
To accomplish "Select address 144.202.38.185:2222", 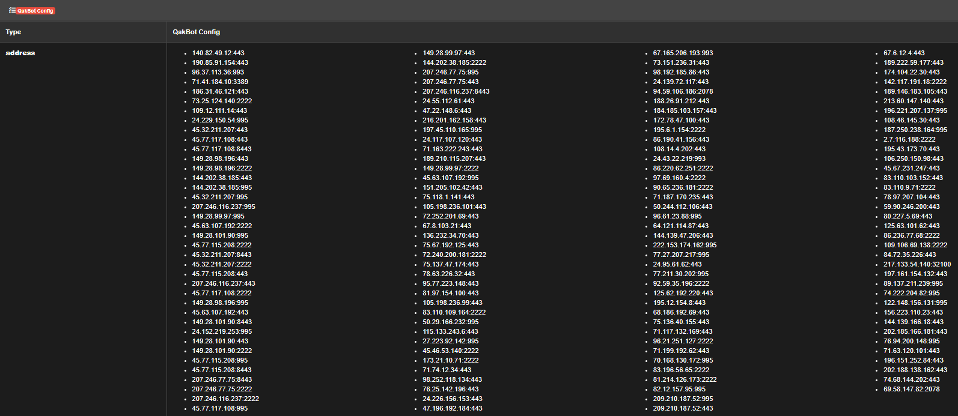I will point(454,62).
